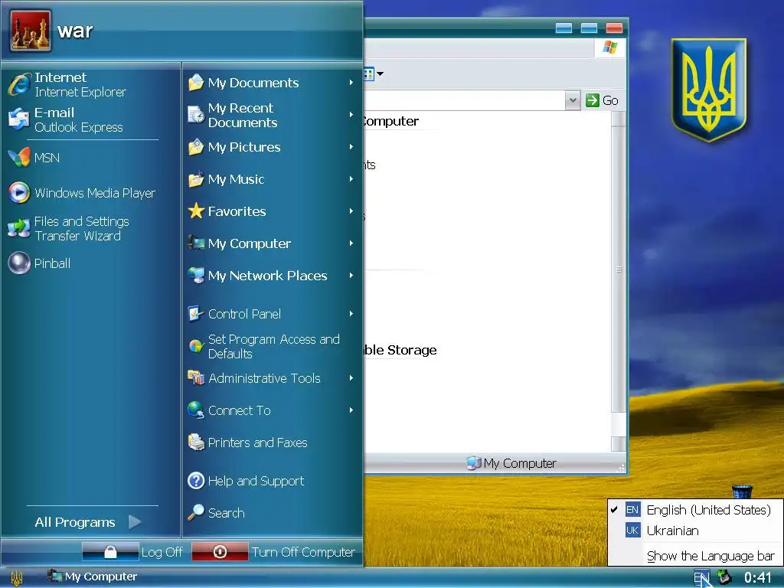Open My Network Places icon

(196, 276)
